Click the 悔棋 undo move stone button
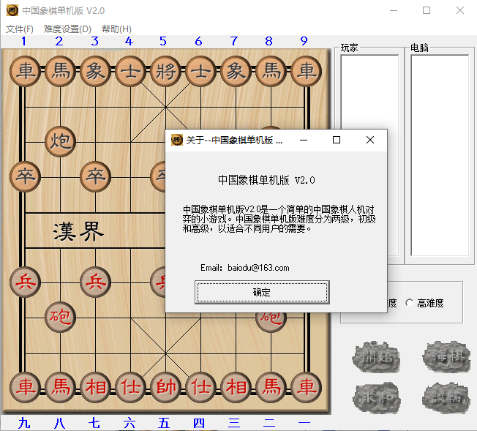477x431 pixels. point(445,357)
